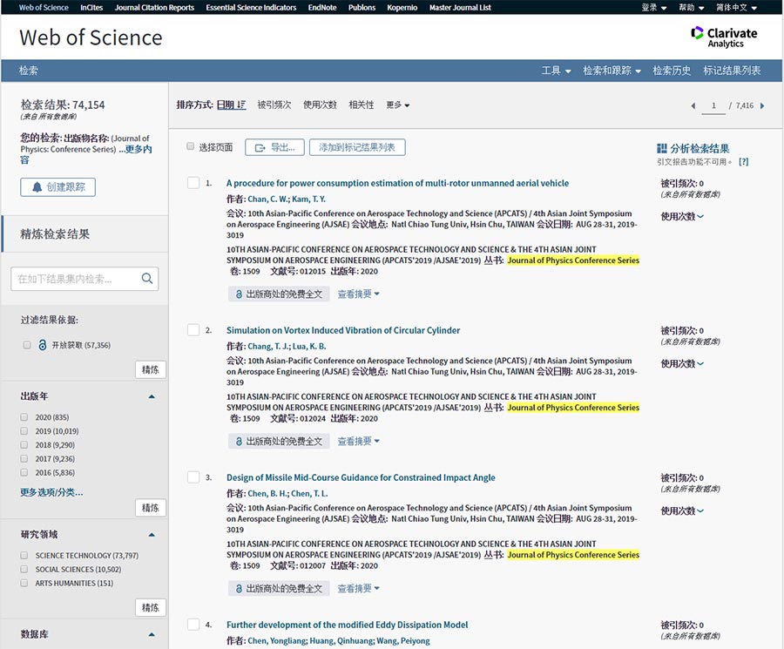Enable the open access filter checkbox
Image resolution: width=784 pixels, height=649 pixels.
click(27, 345)
